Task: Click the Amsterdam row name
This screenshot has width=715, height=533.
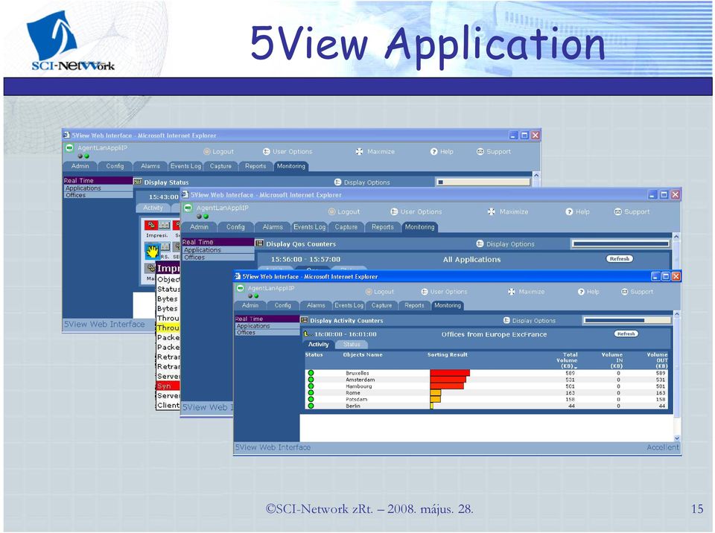Action: pyautogui.click(x=360, y=380)
